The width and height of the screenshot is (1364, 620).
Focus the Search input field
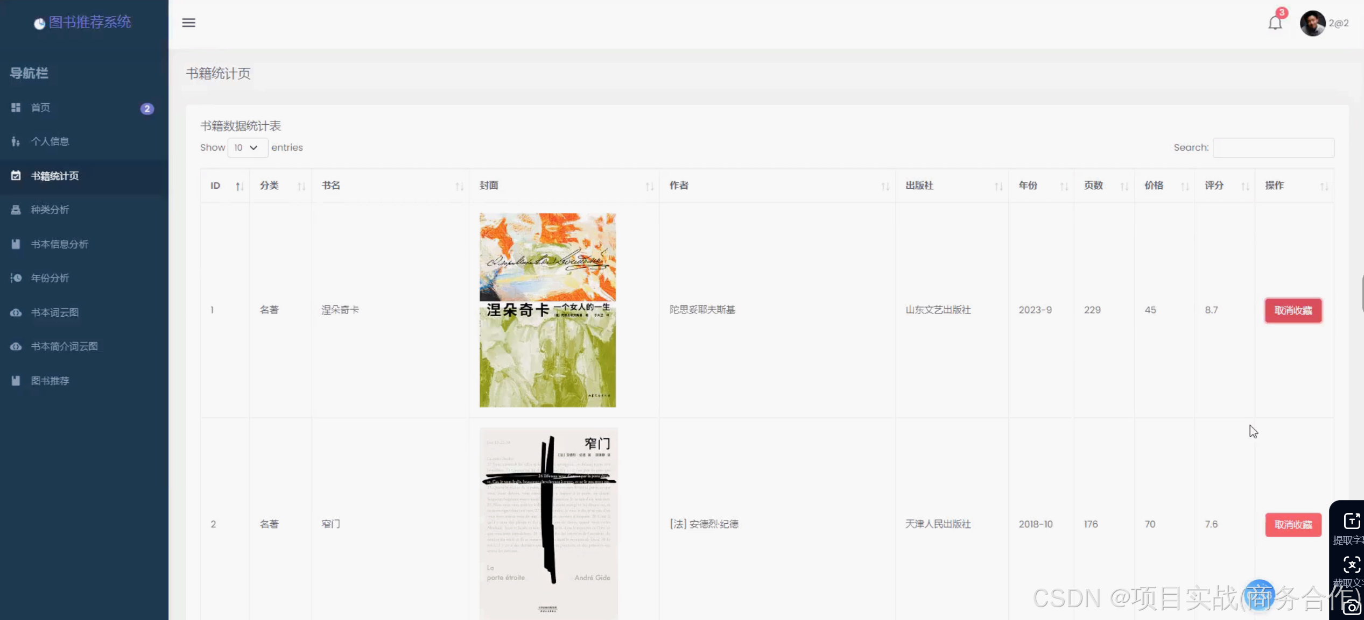tap(1273, 147)
